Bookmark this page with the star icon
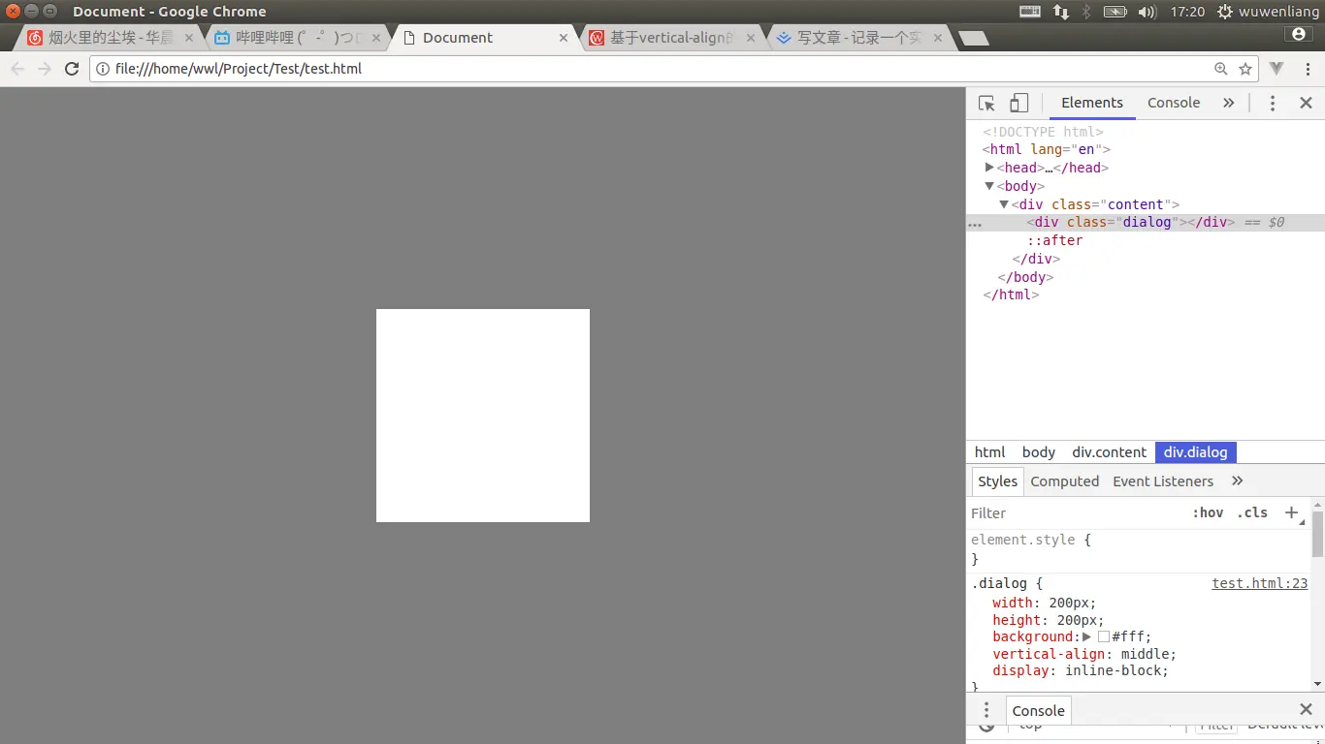 [1245, 69]
